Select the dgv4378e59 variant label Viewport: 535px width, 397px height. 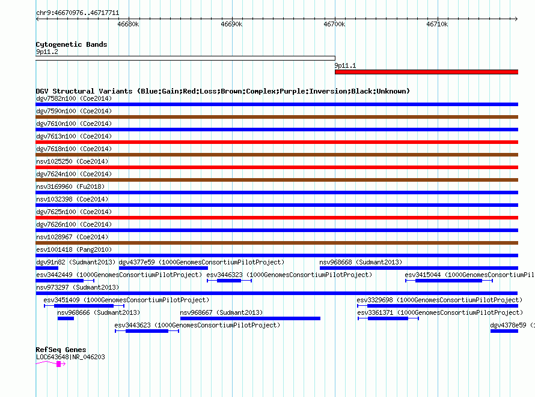click(512, 325)
